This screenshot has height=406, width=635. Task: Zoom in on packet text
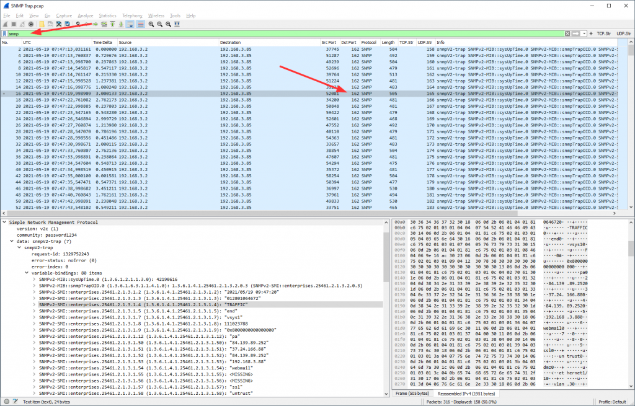click(x=151, y=24)
